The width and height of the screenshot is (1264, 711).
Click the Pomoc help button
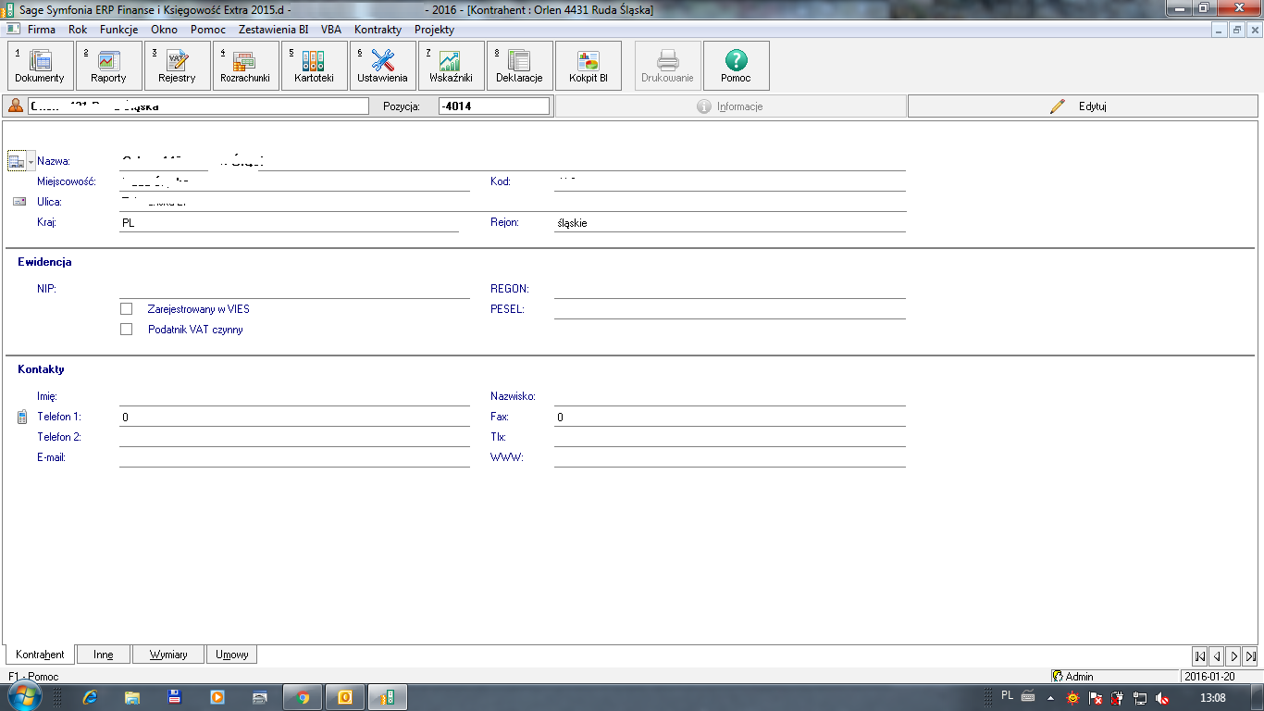point(736,66)
